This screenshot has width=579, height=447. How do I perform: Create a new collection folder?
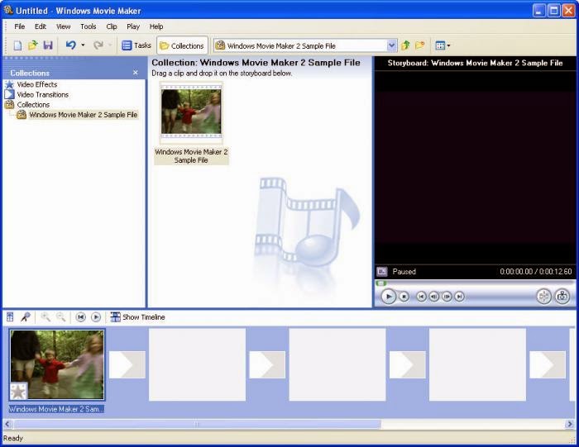(420, 45)
